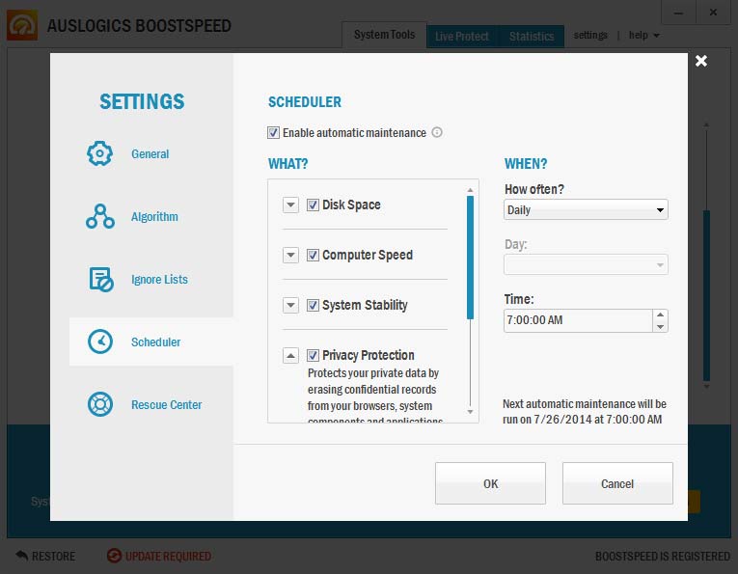Click the task list scrollbar thumb

[x=470, y=258]
